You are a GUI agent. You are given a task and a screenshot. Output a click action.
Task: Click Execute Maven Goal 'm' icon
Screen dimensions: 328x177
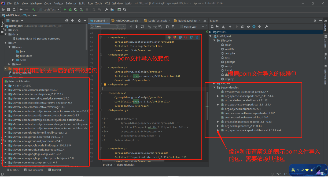click(243, 27)
